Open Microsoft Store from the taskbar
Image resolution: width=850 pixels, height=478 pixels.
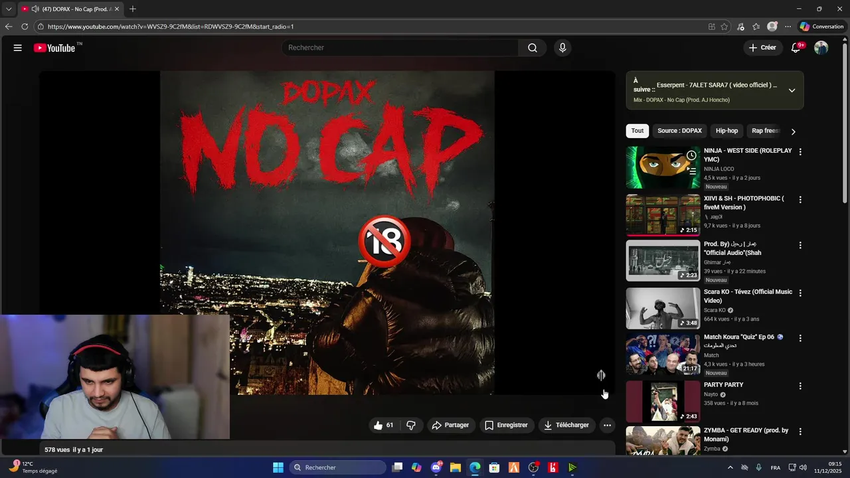click(x=494, y=467)
